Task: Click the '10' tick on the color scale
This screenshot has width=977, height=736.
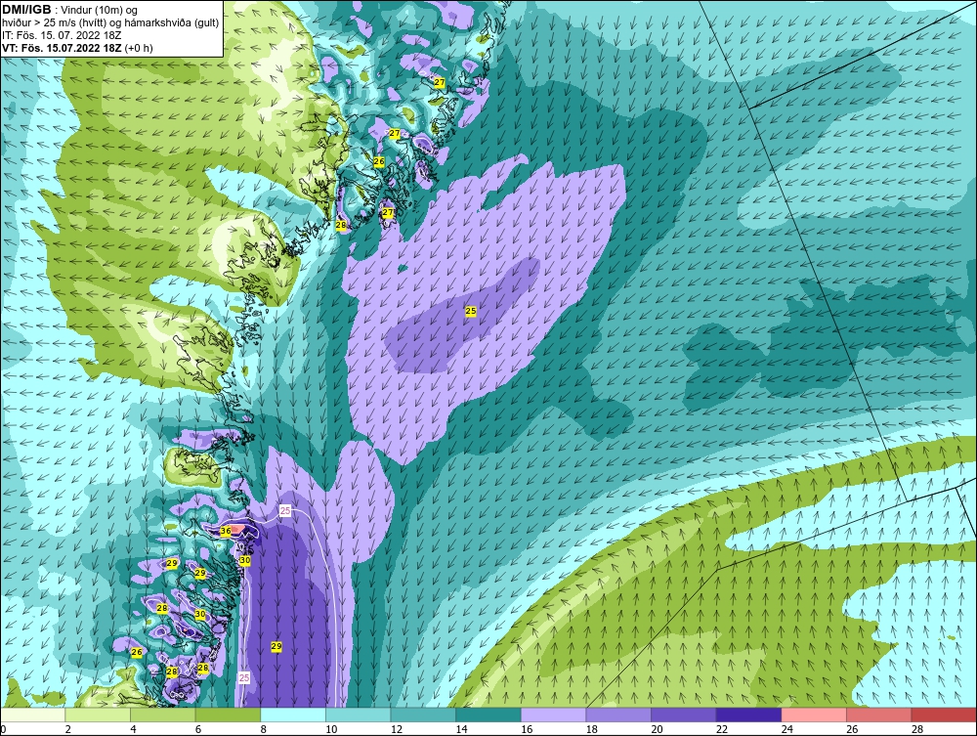Action: 331,729
